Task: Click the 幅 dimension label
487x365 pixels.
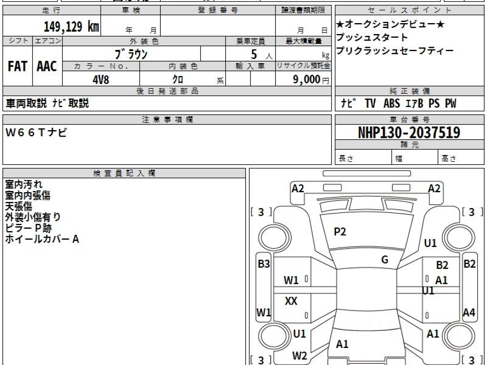Action: 399,159
